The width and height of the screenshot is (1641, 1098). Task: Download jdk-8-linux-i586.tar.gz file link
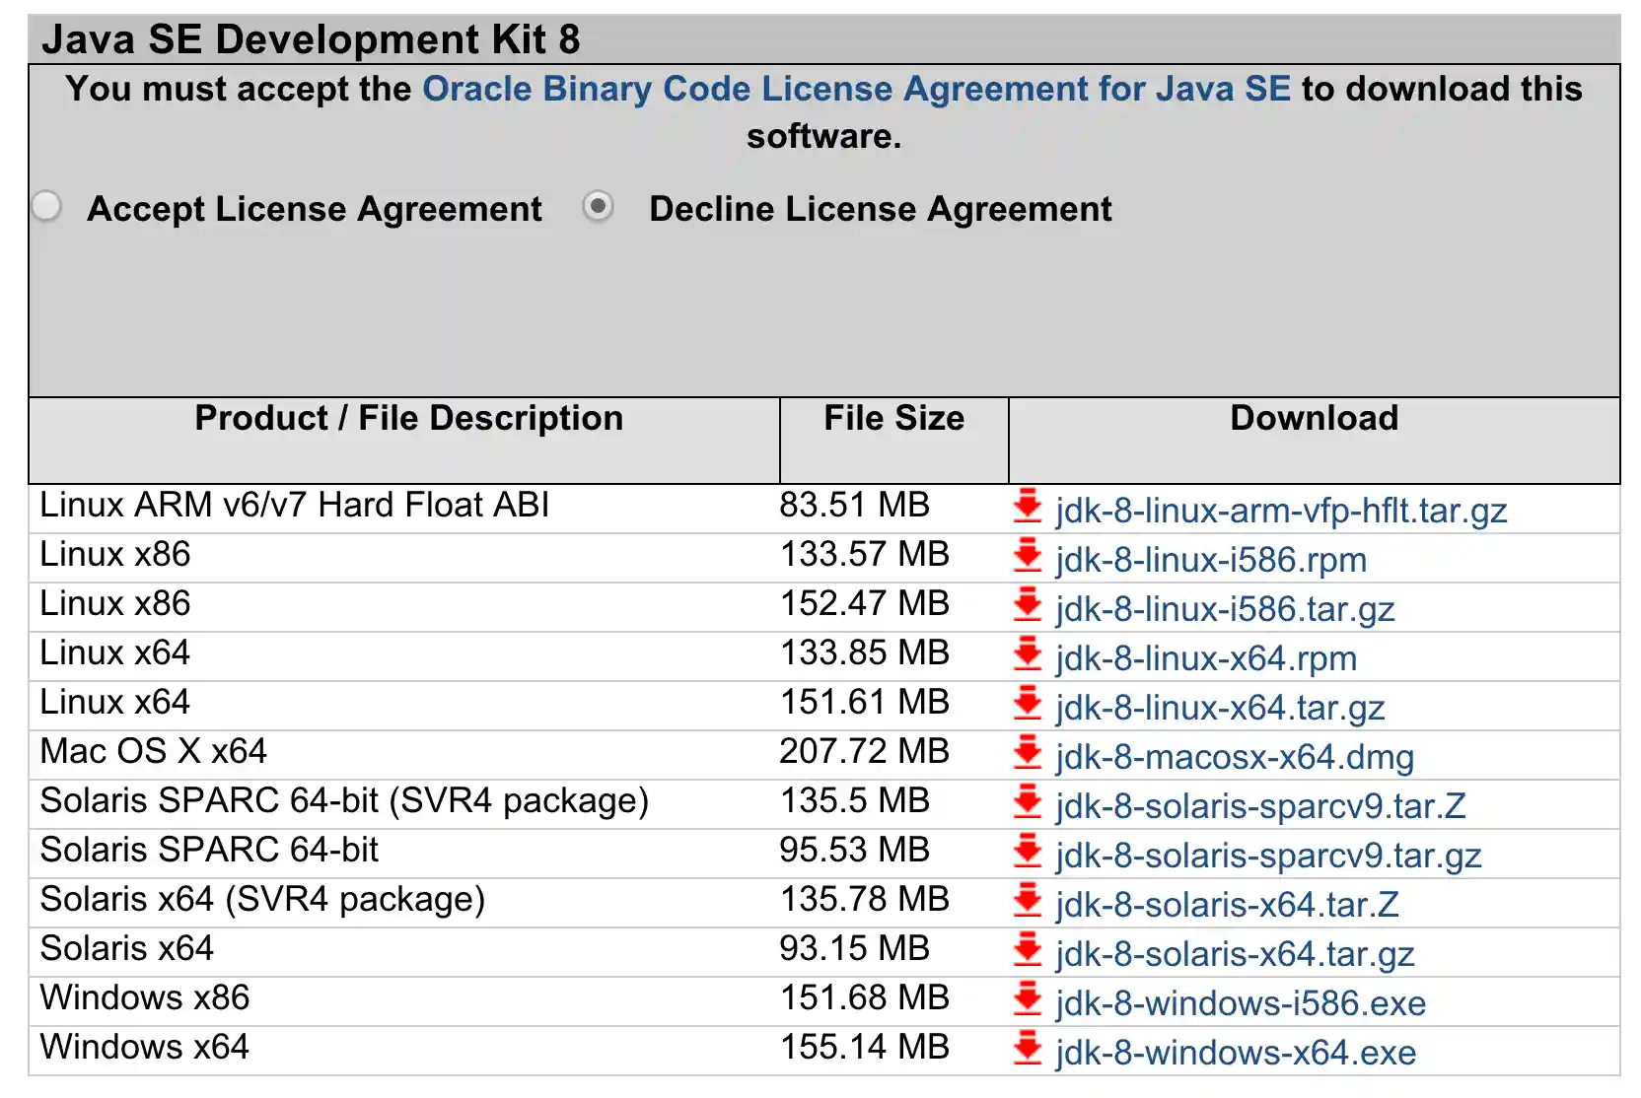point(1224,609)
